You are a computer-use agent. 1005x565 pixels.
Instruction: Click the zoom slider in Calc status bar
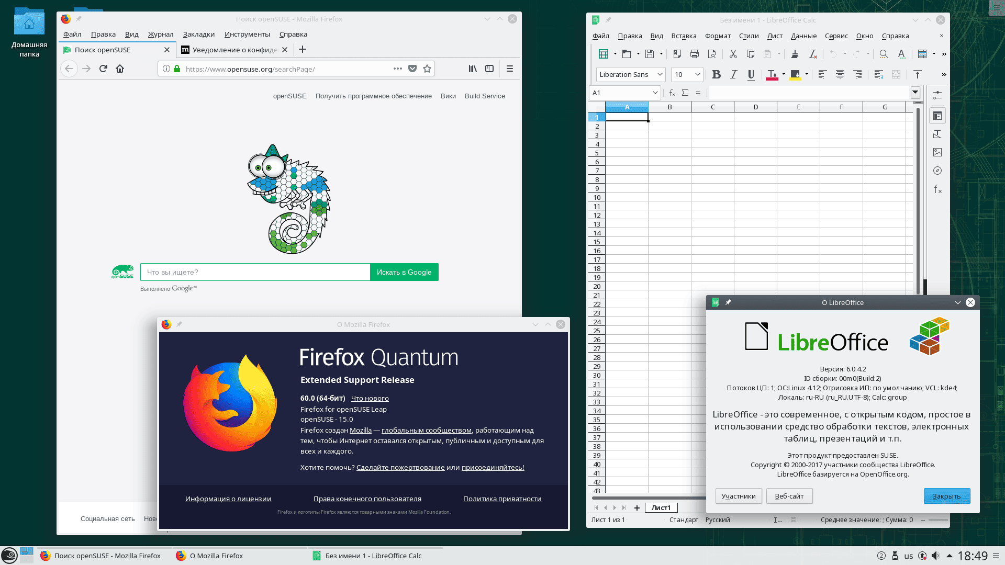pos(938,519)
